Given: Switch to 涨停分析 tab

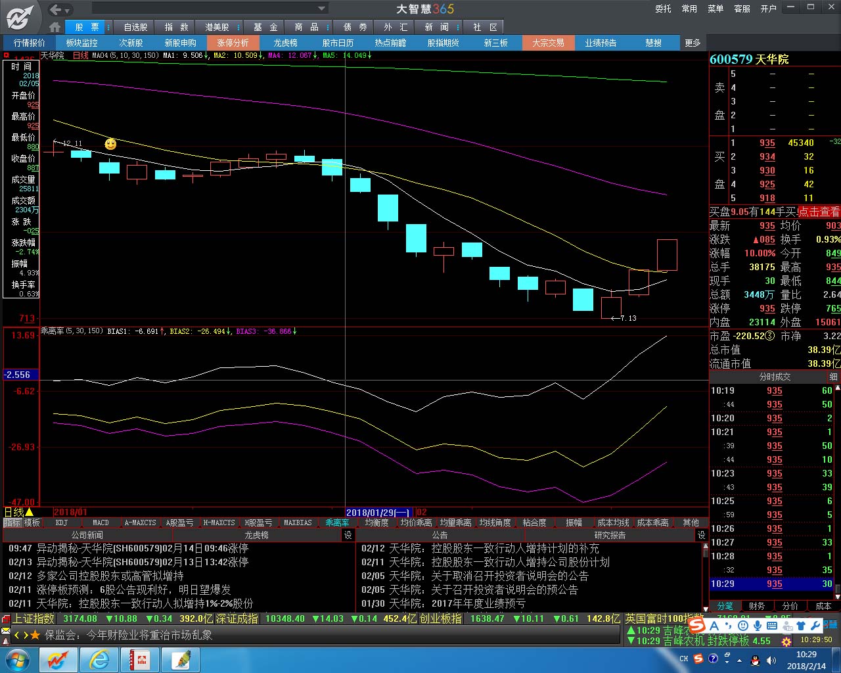Looking at the screenshot, I should 233,43.
